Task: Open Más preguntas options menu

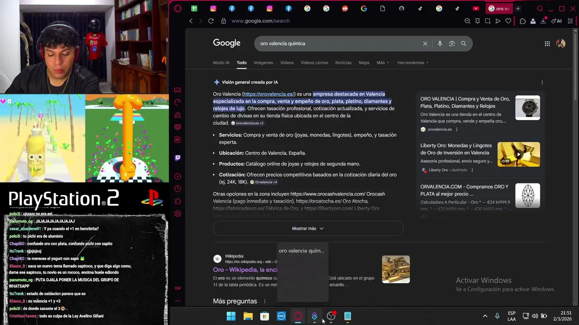Action: 265,301
